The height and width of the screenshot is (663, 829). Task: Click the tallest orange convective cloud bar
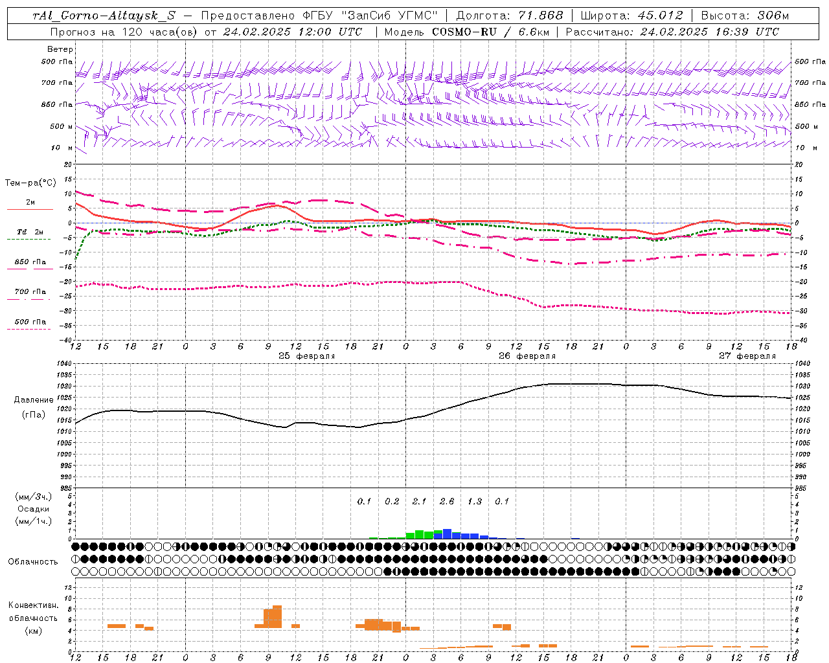tap(277, 616)
